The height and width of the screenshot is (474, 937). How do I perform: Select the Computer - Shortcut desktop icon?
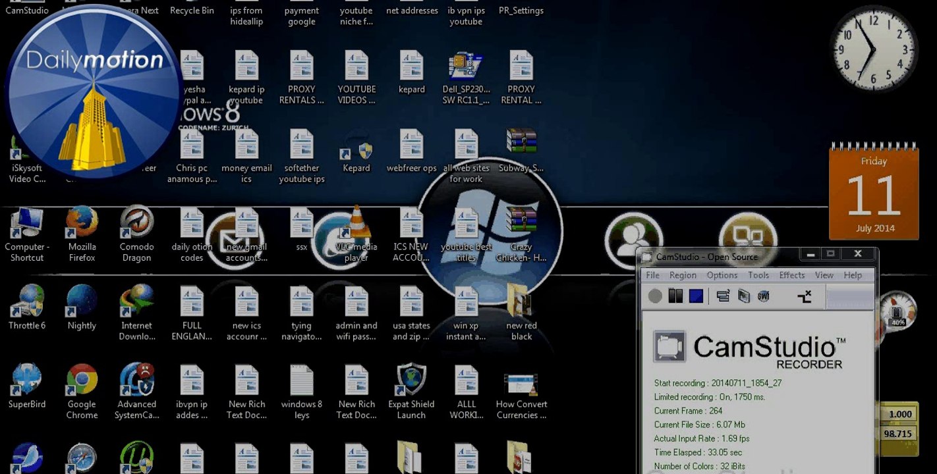(27, 235)
